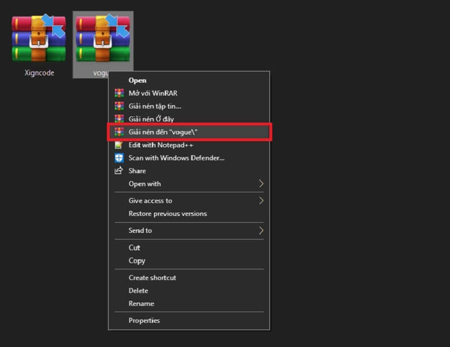Click "Create shortcut" menu entry

(x=152, y=278)
